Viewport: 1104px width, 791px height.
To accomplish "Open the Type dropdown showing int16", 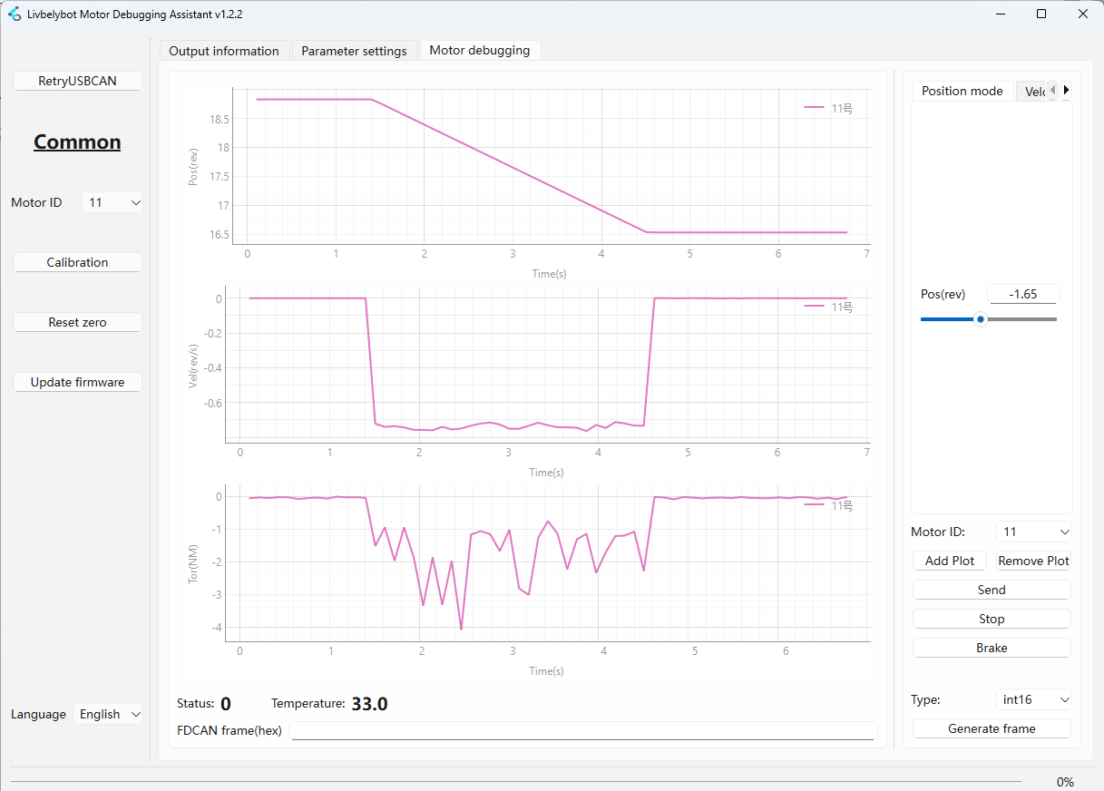I will coord(1034,699).
